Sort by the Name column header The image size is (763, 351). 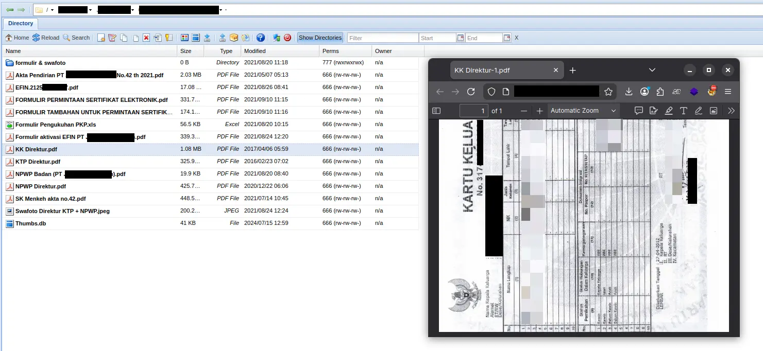click(90, 51)
